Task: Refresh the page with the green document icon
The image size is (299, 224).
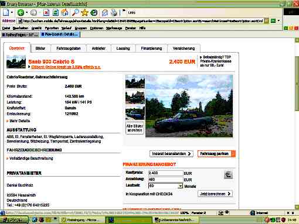Action: [x=56, y=13]
